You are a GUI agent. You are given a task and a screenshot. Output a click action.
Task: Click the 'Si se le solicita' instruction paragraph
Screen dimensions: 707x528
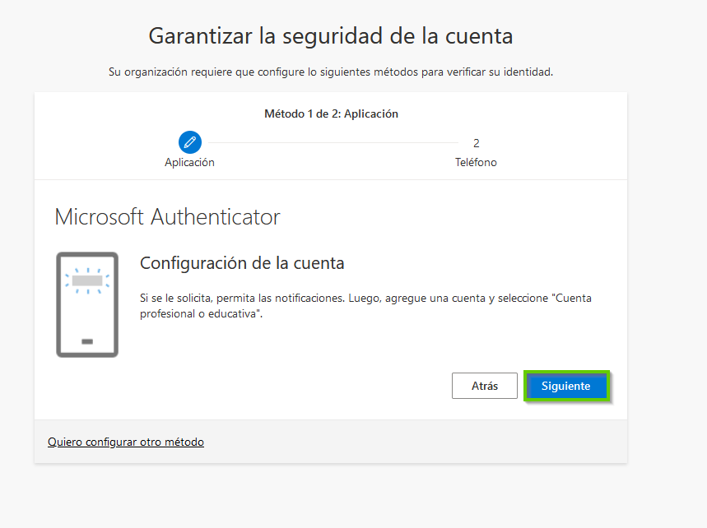[365, 306]
